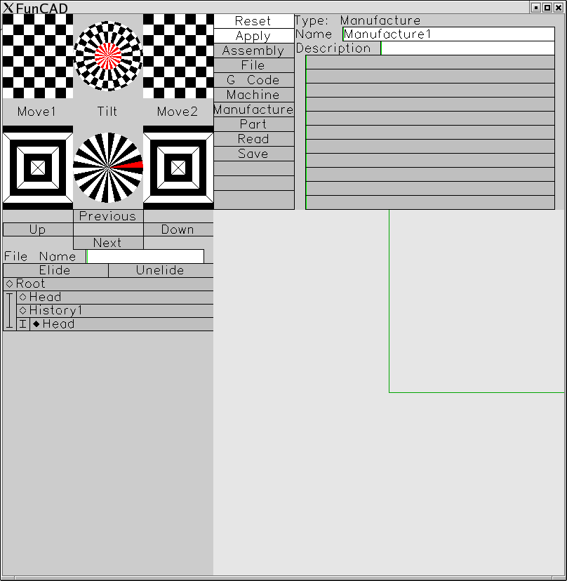Click the I marker beside the lower Head
The image size is (567, 581).
(23, 324)
